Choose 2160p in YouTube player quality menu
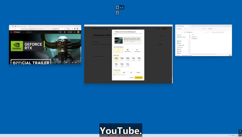This screenshot has width=242, height=137. pos(69,44)
